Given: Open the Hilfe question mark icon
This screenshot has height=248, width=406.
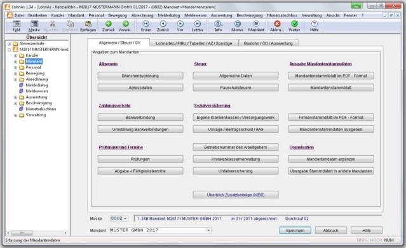Looking at the screenshot, I should click(x=314, y=24).
